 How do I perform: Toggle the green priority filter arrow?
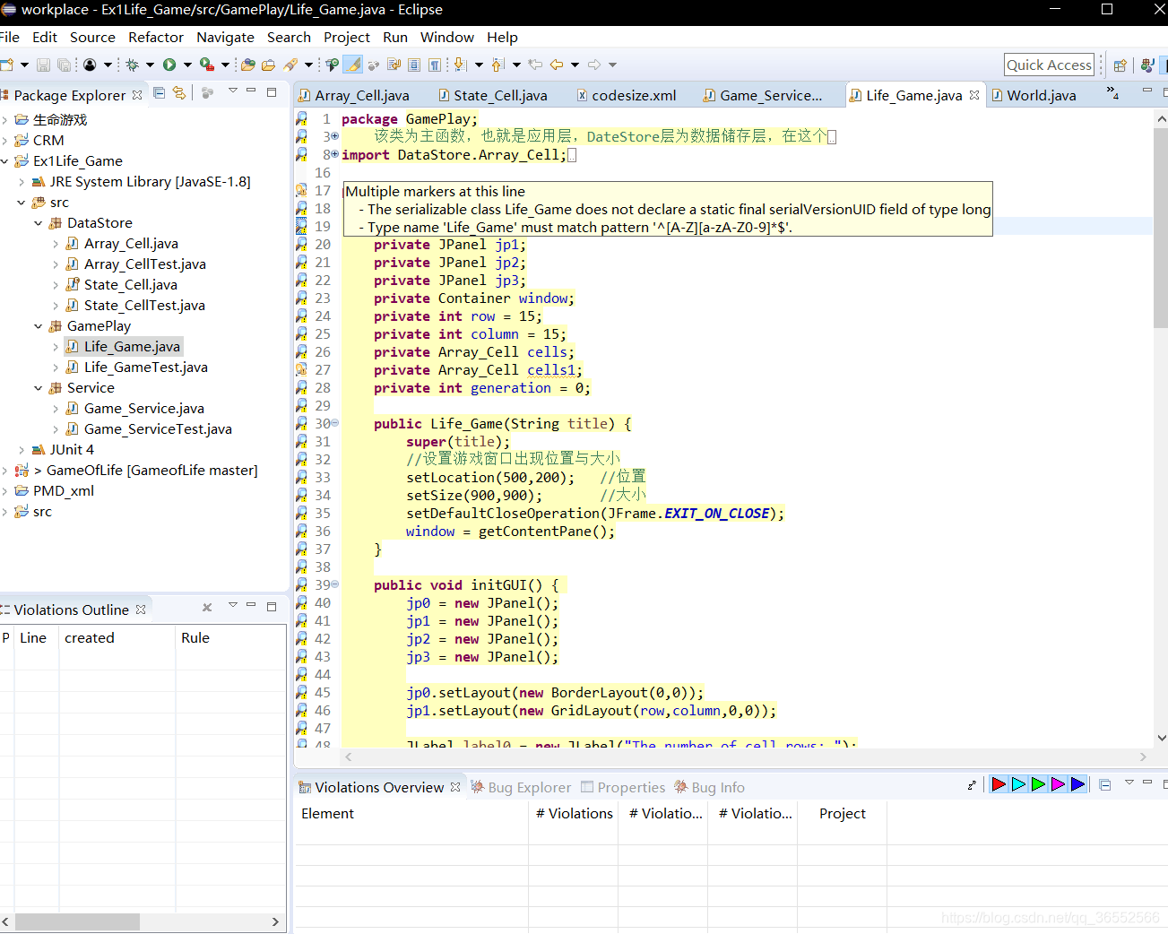[x=1038, y=784]
